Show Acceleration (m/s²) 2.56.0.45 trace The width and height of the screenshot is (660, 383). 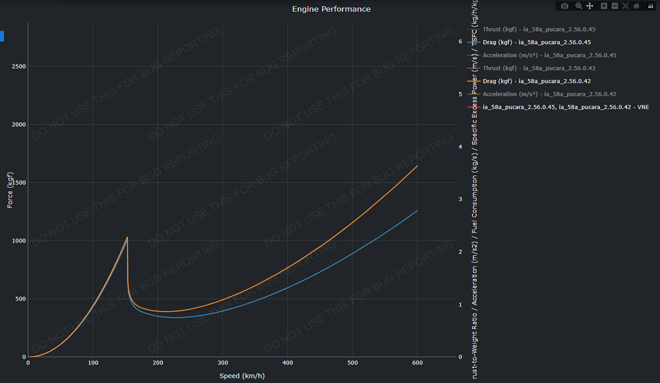[x=549, y=55]
